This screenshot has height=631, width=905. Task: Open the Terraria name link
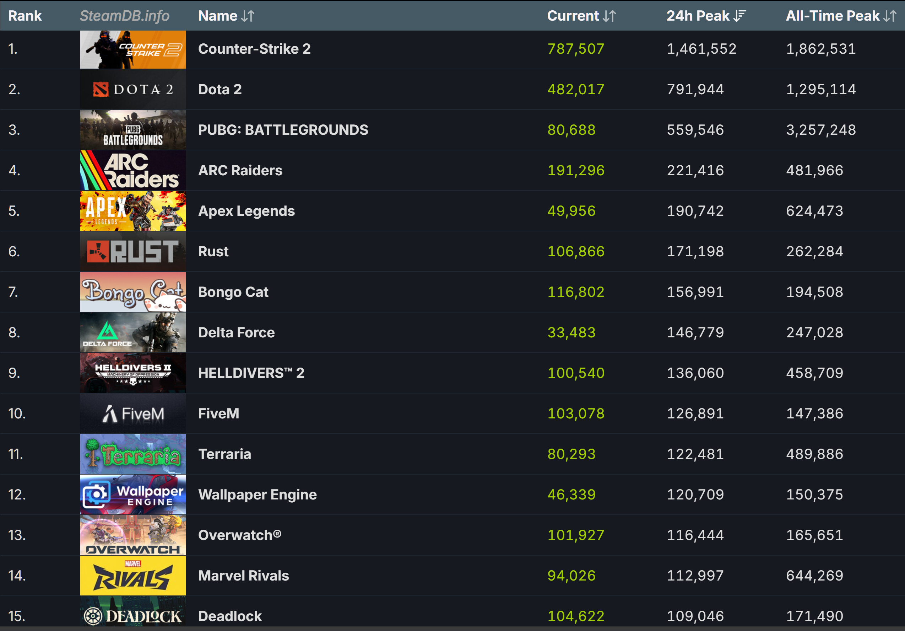pyautogui.click(x=224, y=454)
